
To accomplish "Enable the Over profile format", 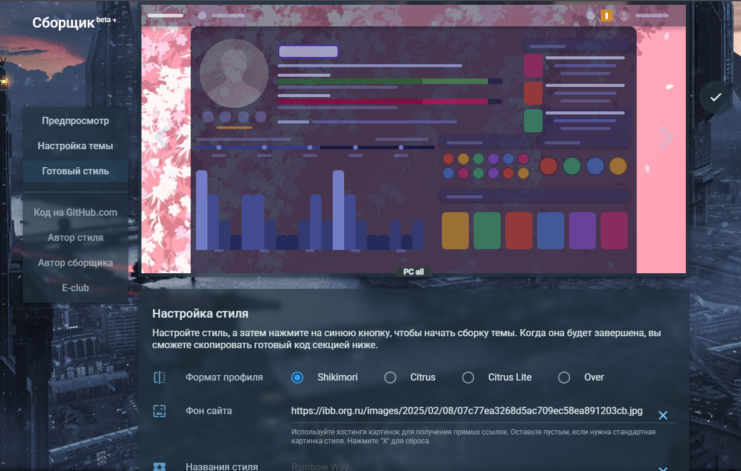I will [564, 378].
